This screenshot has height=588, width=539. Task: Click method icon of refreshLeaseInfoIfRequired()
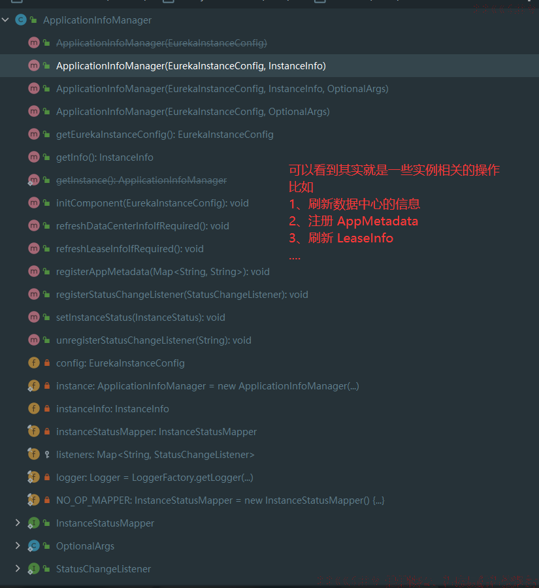click(x=34, y=249)
